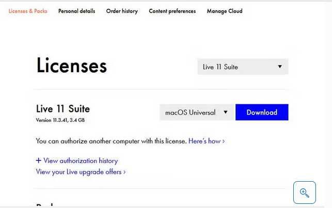Viewport: 332px width, 208px height.
Task: Click the blue Download button
Action: (x=262, y=113)
